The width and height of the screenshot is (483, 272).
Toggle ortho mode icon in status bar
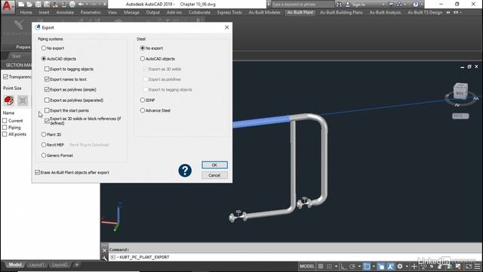pyautogui.click(x=343, y=266)
